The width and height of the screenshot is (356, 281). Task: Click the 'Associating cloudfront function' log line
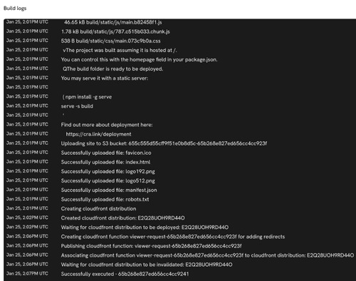(207, 255)
